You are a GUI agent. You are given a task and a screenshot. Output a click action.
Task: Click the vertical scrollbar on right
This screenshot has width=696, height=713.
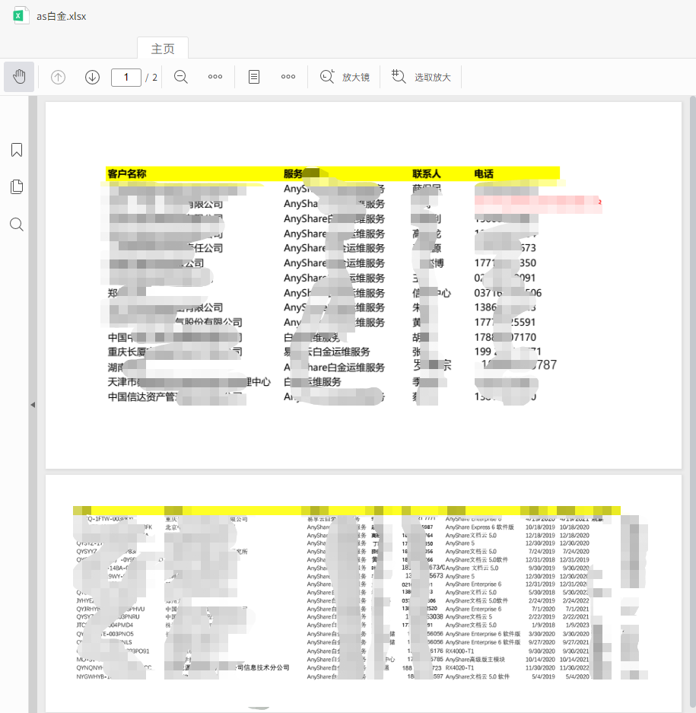[x=693, y=404]
